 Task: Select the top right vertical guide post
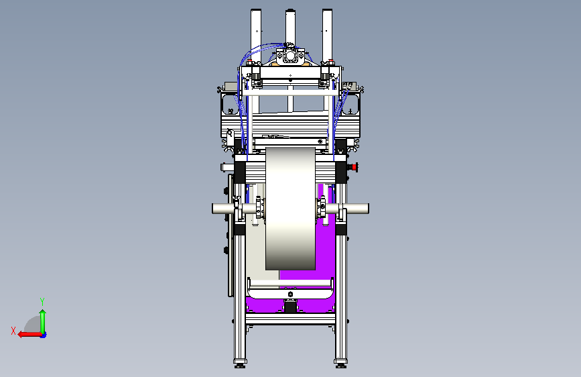pos(327,36)
